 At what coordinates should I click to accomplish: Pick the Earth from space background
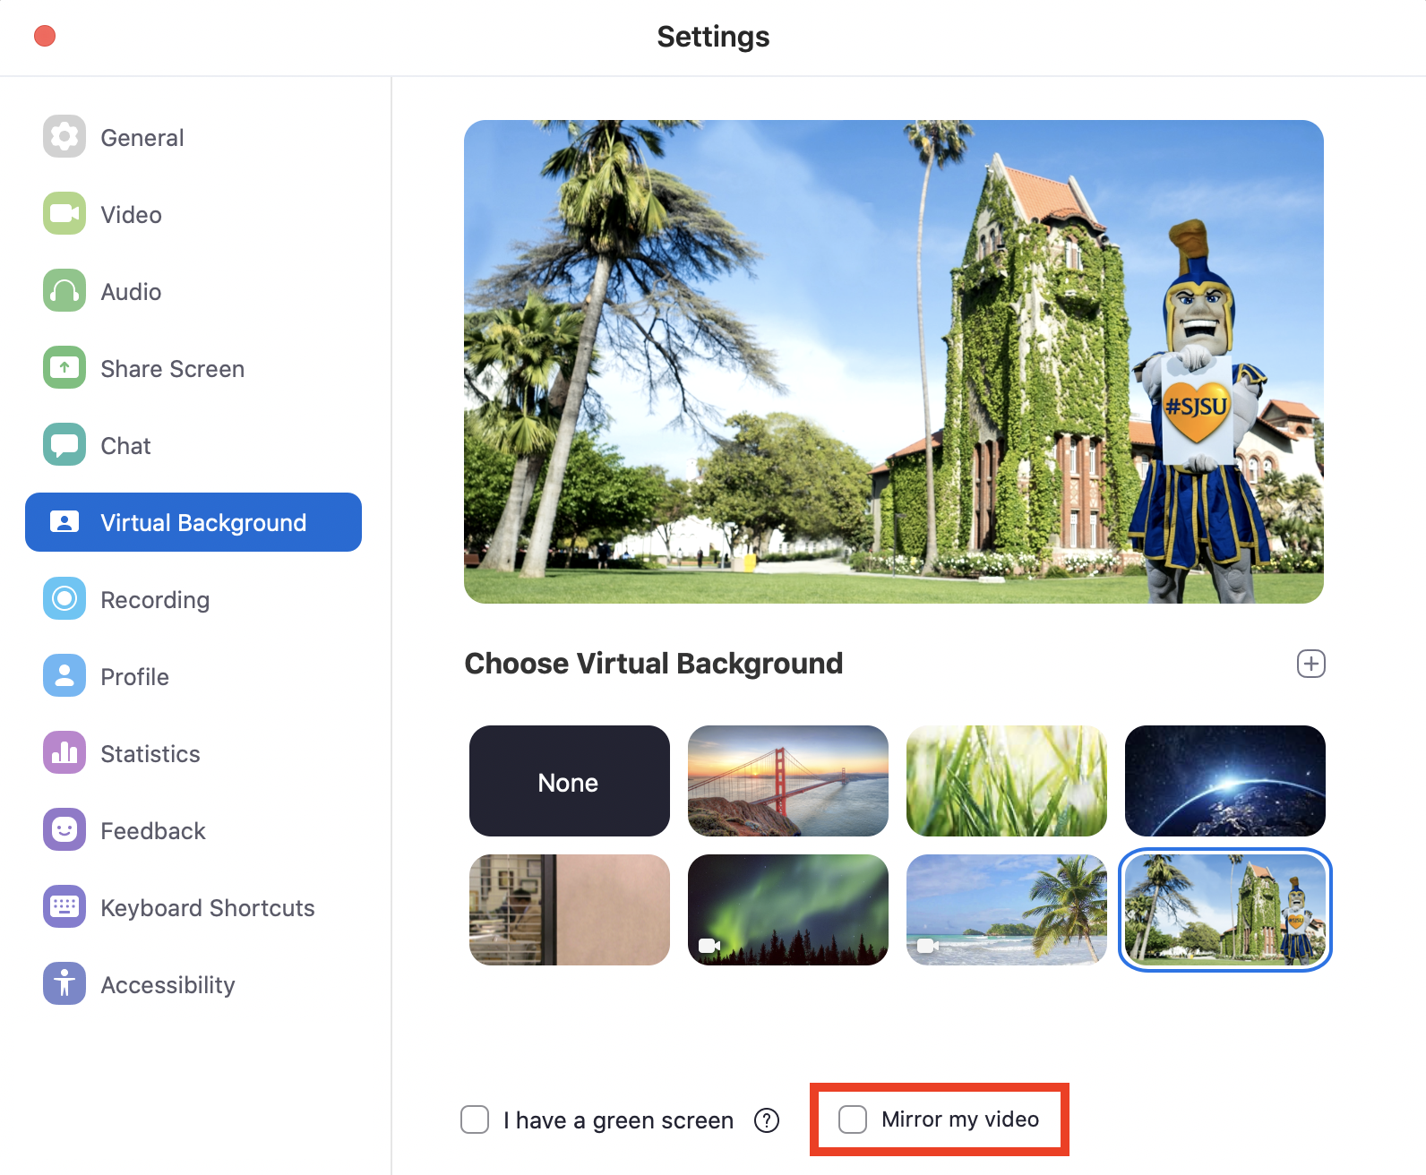point(1224,781)
